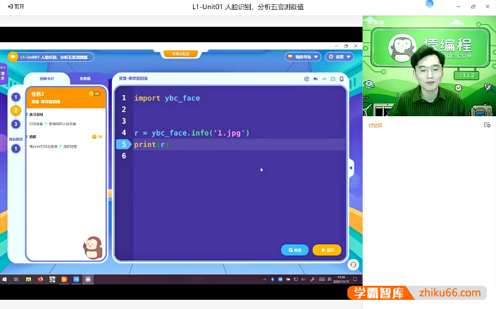Click the orange back arrow beside L1-Unit01

click(13, 57)
